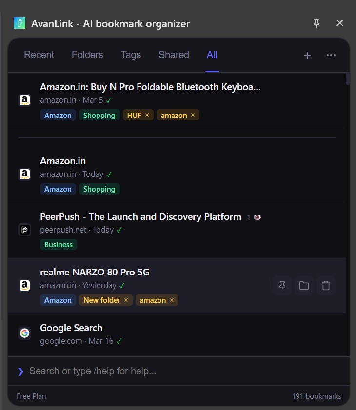Click the bookmark list scrollbar thumb
356x410 pixels.
point(348,78)
